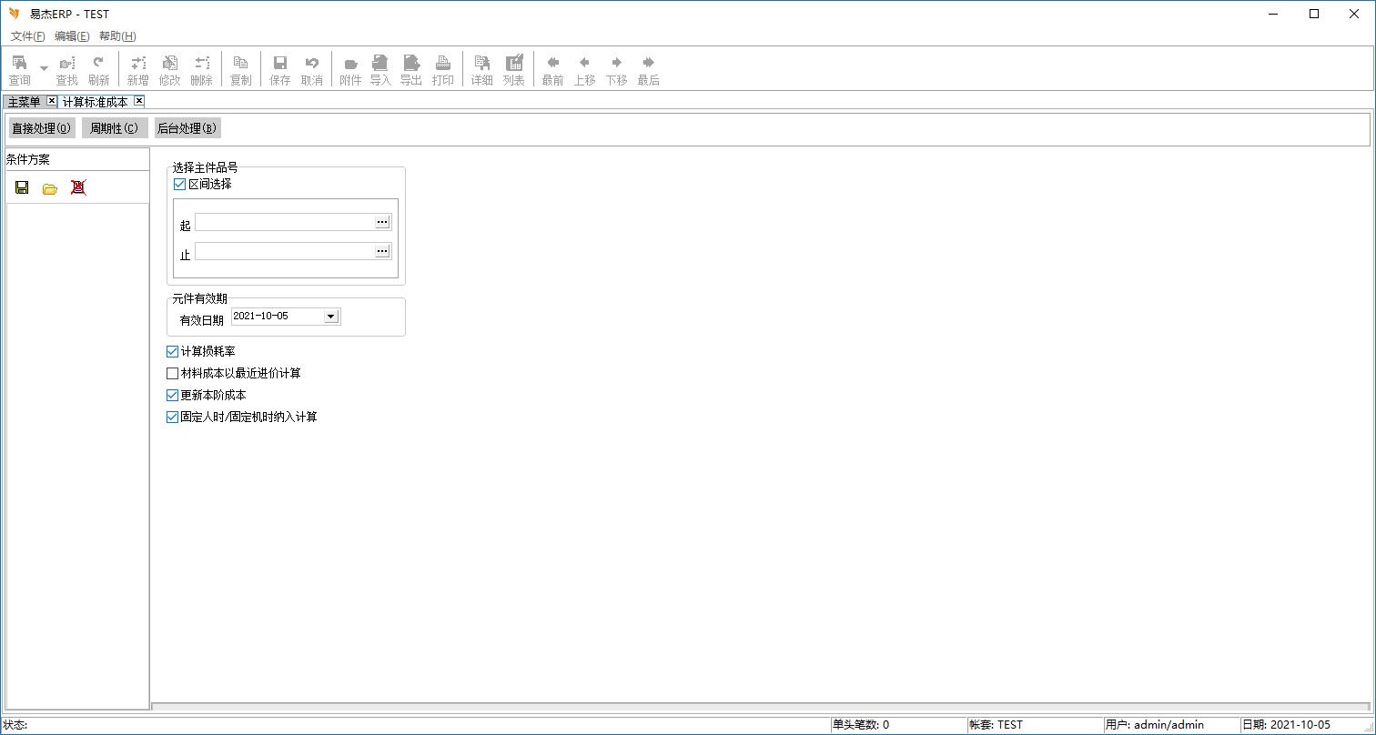Click the 后台处理(B) button
Viewport: 1376px width, 735px height.
[x=187, y=128]
